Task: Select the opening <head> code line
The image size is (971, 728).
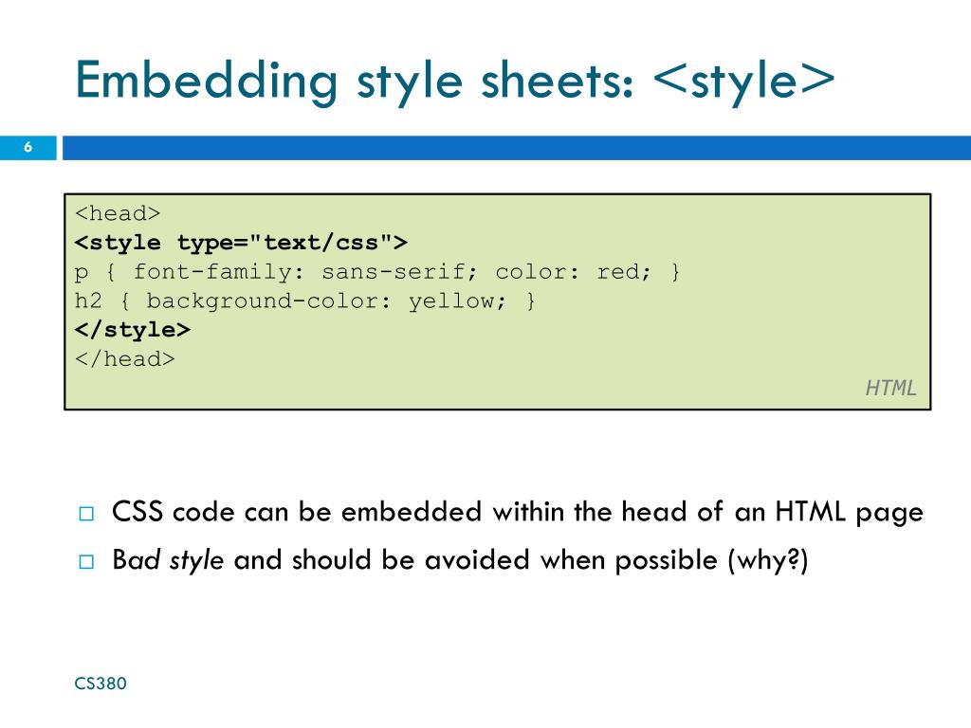Action: click(118, 213)
